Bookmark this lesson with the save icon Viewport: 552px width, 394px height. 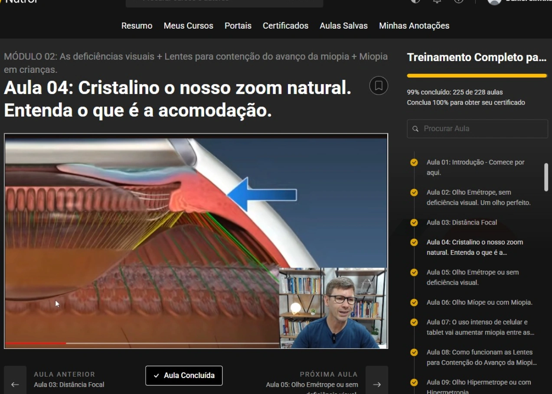coord(378,85)
